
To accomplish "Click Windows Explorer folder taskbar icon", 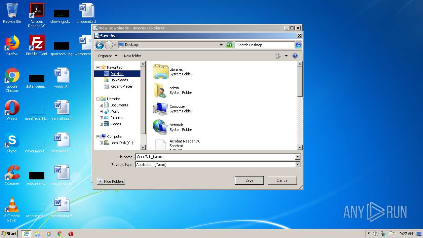I will (x=37, y=233).
